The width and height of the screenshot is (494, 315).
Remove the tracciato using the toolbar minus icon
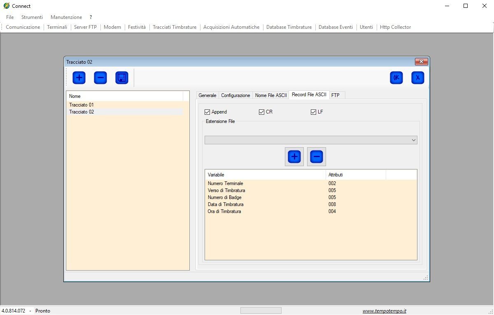pos(100,78)
